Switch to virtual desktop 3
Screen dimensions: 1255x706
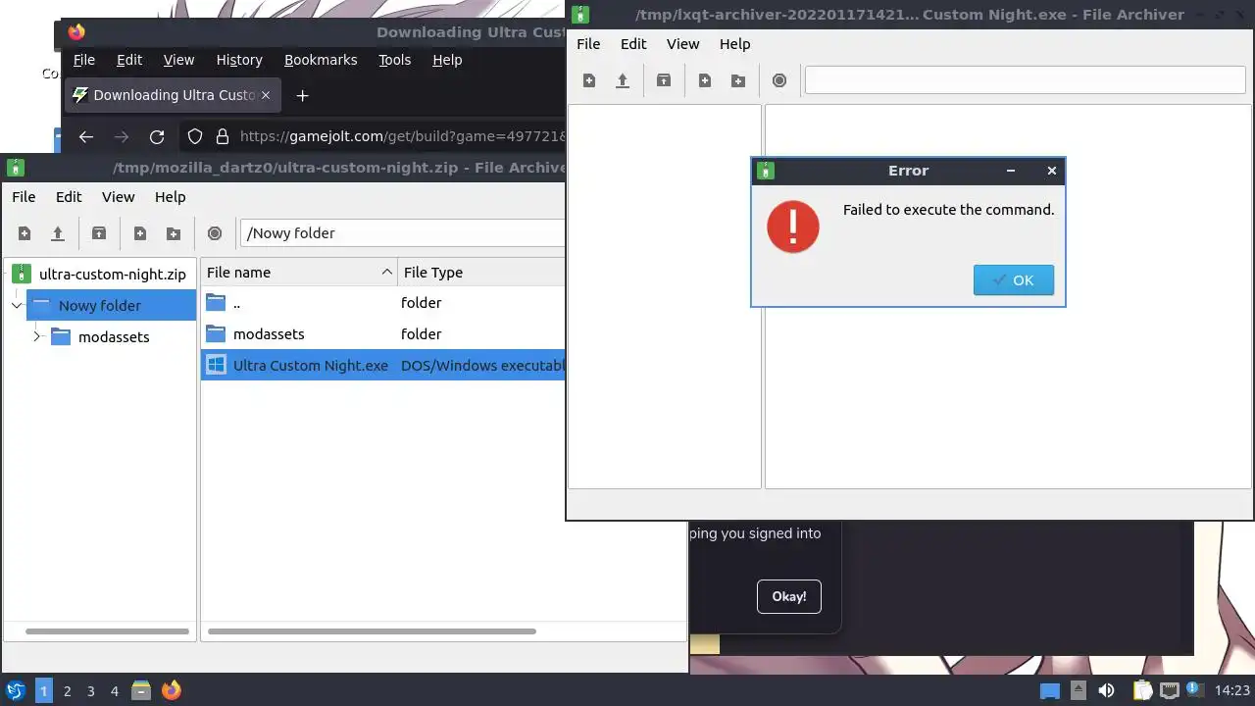[x=91, y=691]
